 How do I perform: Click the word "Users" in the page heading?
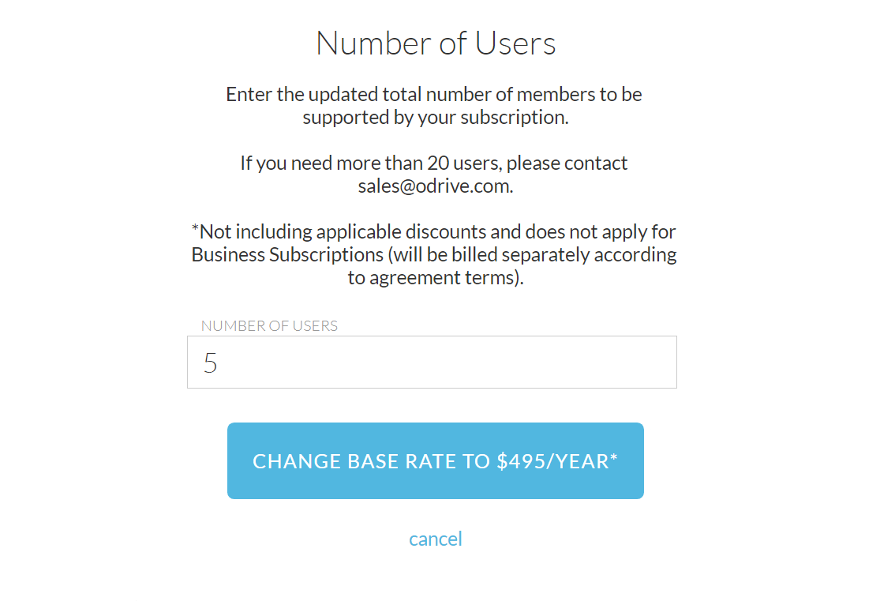(x=515, y=43)
